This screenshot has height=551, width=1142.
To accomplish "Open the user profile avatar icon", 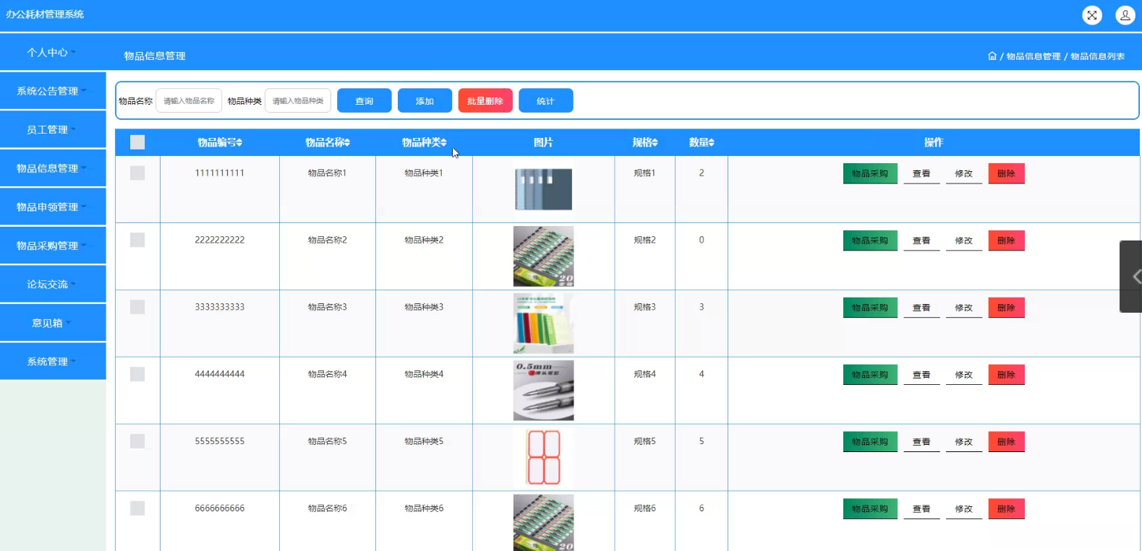I will pyautogui.click(x=1125, y=15).
